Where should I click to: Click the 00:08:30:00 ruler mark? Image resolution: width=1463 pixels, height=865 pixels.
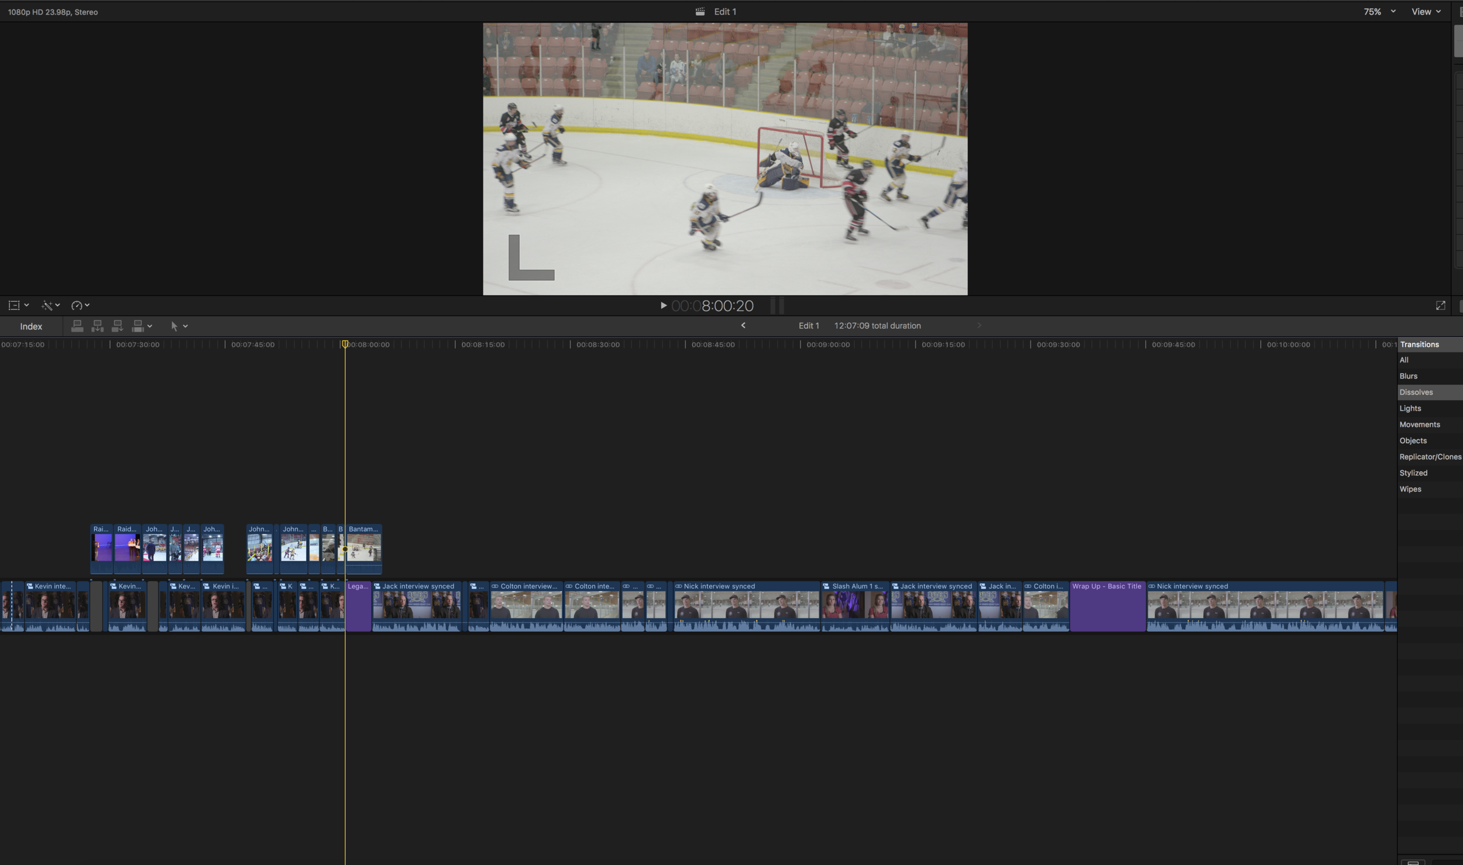pos(597,344)
